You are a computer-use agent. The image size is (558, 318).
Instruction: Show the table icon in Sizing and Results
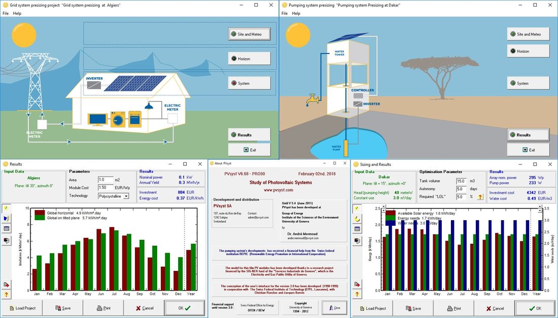tap(357, 229)
